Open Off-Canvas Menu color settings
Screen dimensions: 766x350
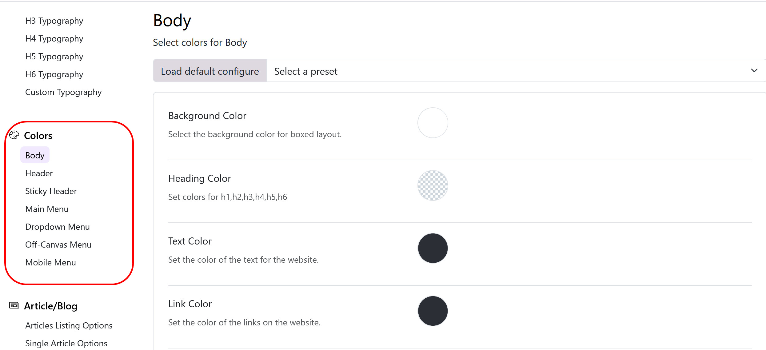coord(58,245)
